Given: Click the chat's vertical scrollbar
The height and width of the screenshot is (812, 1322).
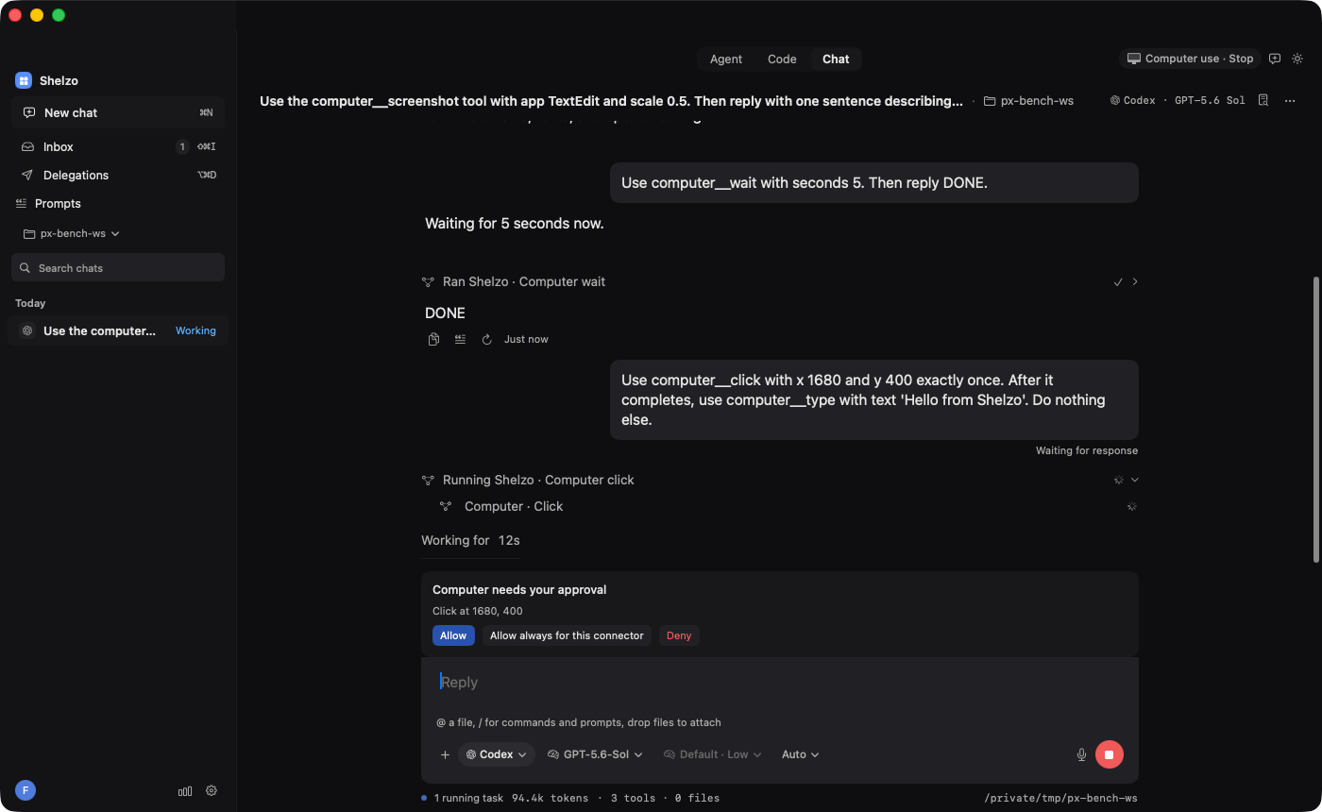Looking at the screenshot, I should click(x=1316, y=420).
